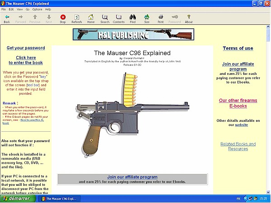Click the Forward arrow toolbar icon
The width and height of the screenshot is (271, 203).
(21, 17)
